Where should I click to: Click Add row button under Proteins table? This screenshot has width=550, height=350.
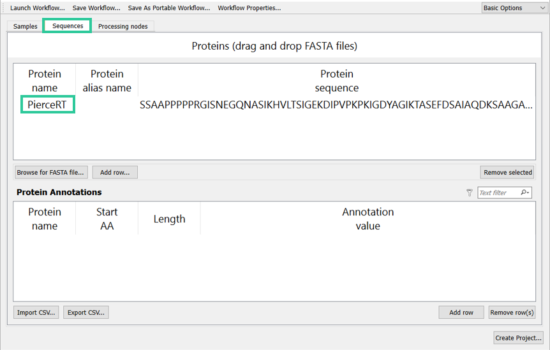pos(115,172)
